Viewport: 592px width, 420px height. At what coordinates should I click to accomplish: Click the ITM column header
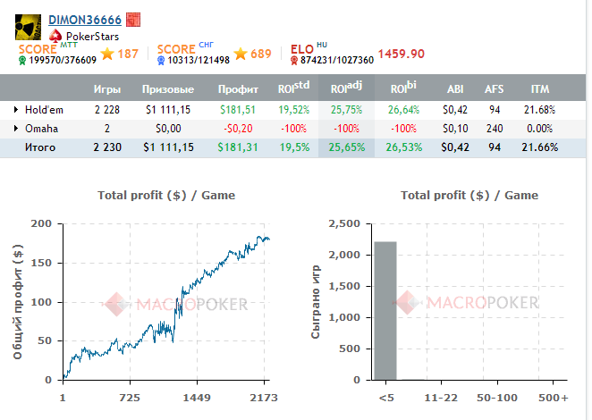pyautogui.click(x=540, y=89)
